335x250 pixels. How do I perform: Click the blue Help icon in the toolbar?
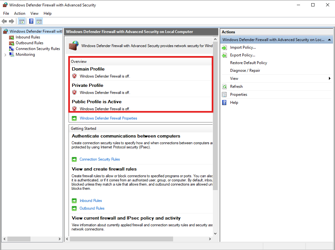tap(31, 21)
